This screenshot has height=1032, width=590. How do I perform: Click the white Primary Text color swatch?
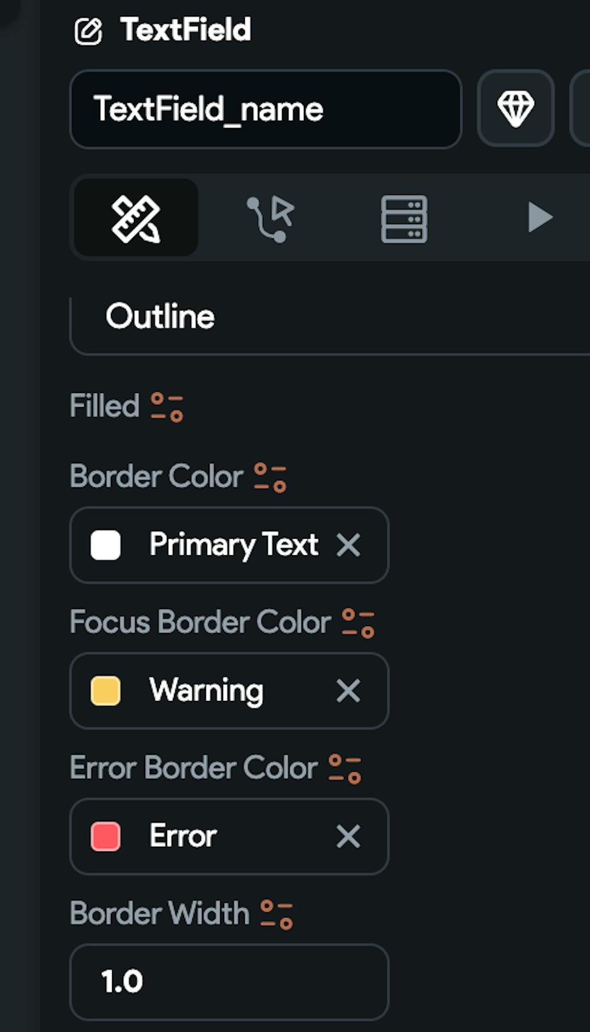[x=106, y=545]
